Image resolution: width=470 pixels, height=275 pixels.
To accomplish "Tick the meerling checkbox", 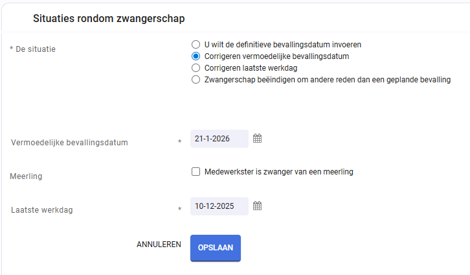I will [x=196, y=172].
